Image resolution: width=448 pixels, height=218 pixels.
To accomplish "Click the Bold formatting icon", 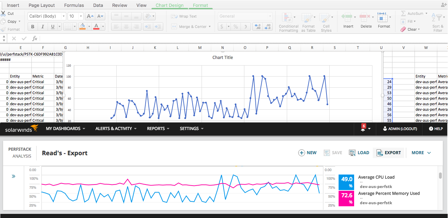I will 33,27.
